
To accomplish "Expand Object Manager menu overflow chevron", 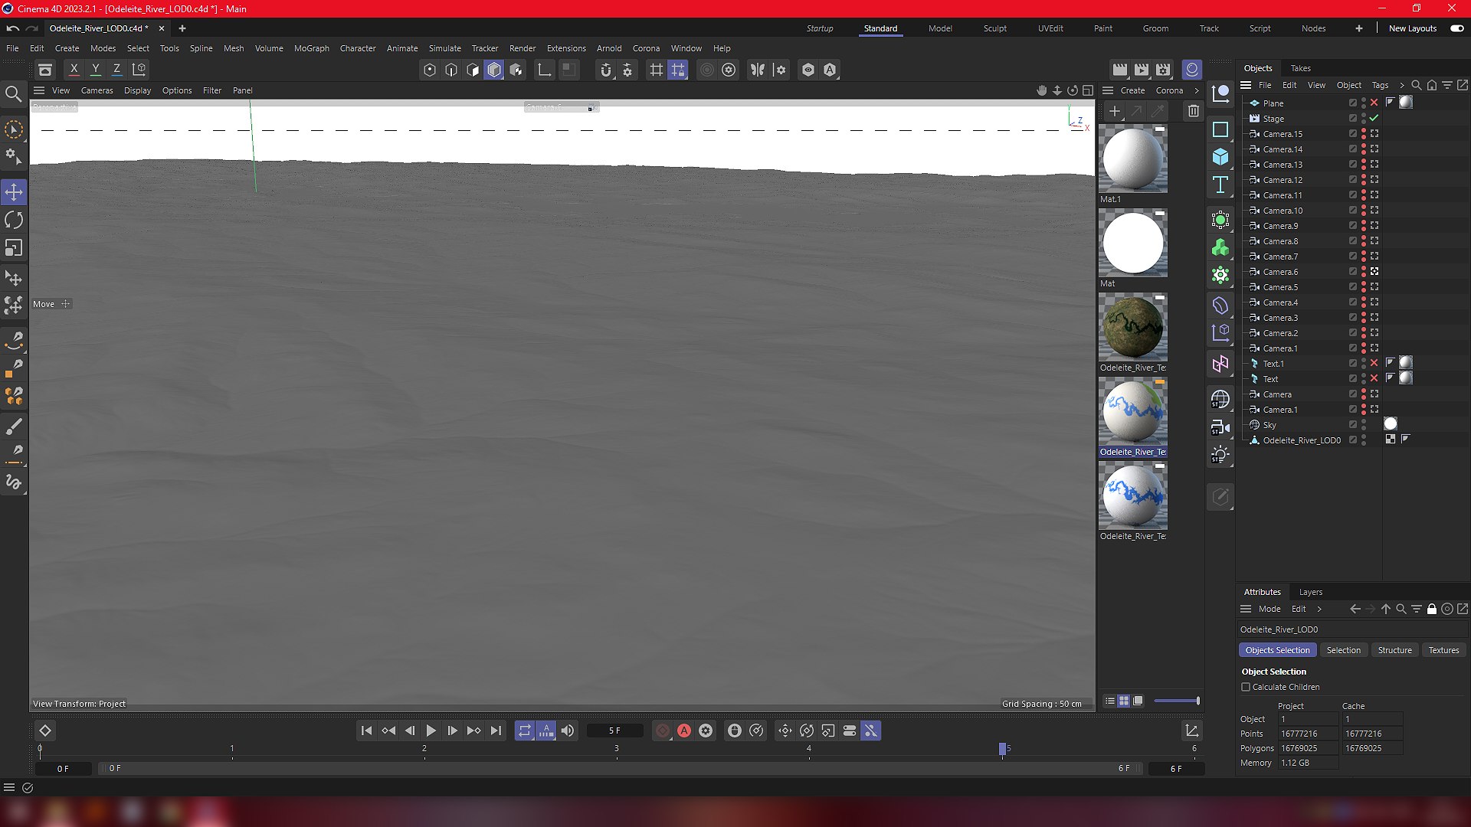I will 1402,85.
